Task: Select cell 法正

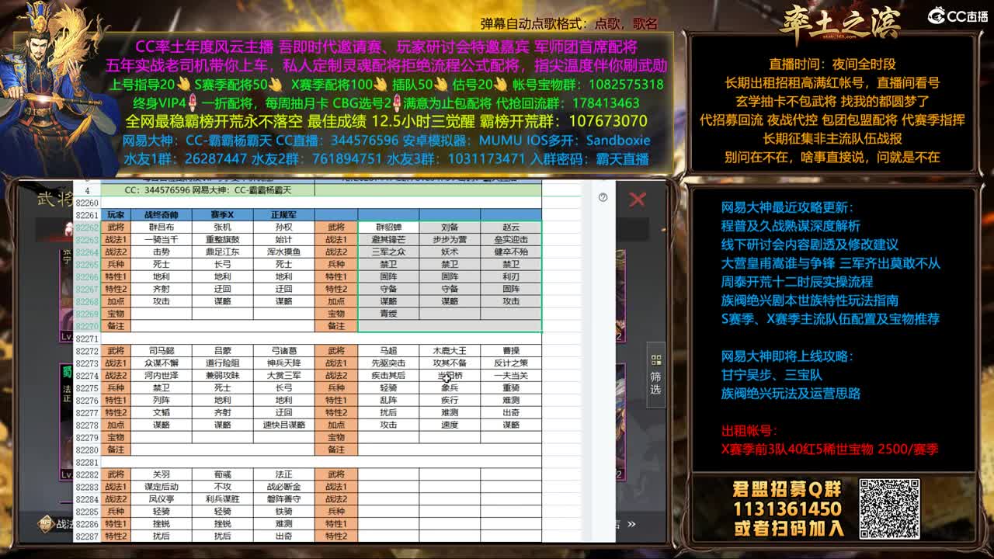Action: pos(283,474)
